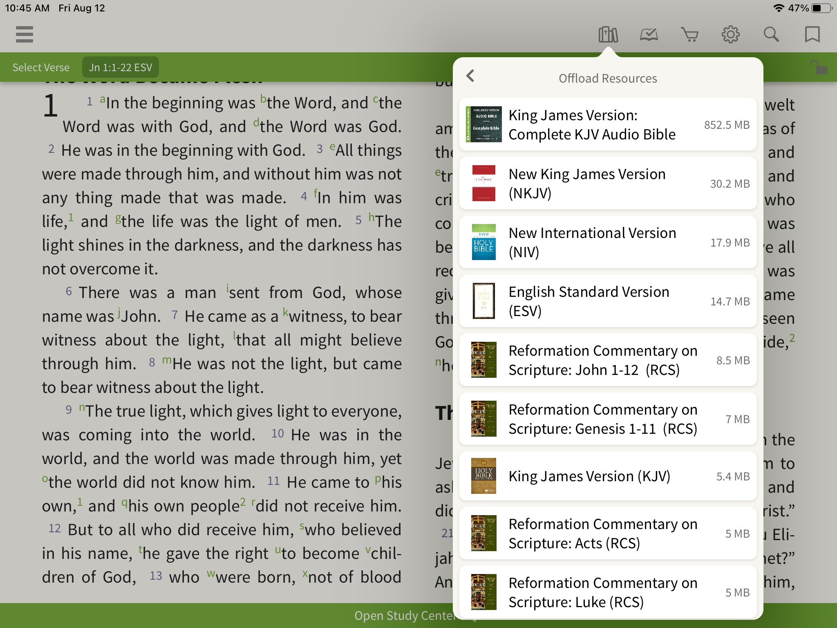Tap KJV Audio Bible cover thumbnail
The height and width of the screenshot is (628, 837).
484,124
